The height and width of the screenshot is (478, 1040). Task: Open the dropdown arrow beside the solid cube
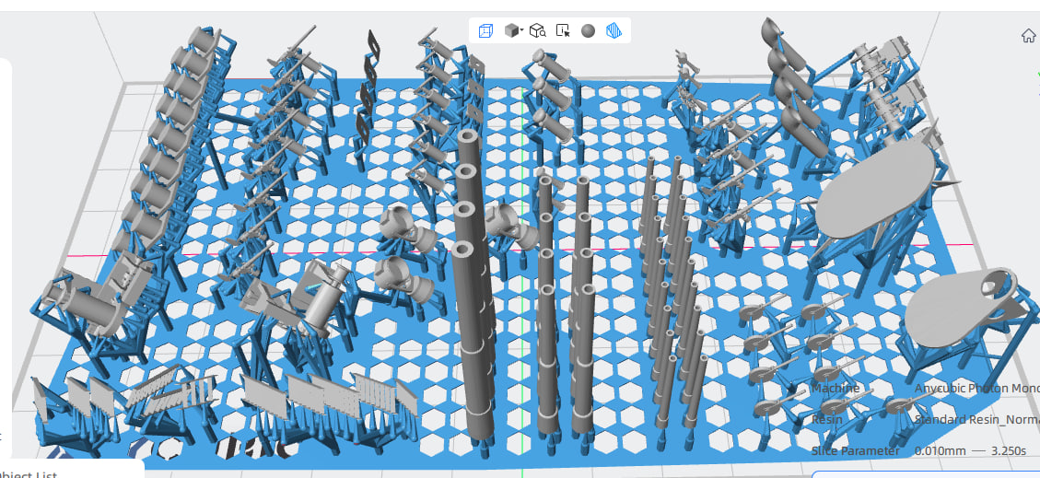point(522,30)
